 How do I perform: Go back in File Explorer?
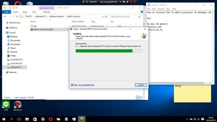click(x=5, y=17)
